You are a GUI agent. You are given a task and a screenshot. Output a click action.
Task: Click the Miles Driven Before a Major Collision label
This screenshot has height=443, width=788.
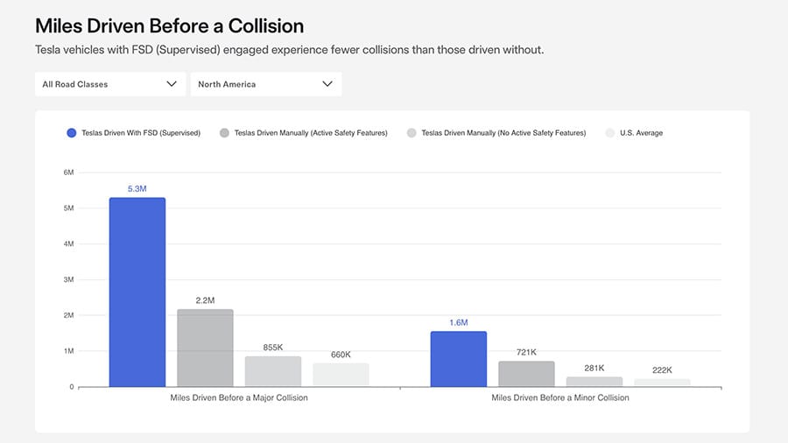(x=239, y=397)
